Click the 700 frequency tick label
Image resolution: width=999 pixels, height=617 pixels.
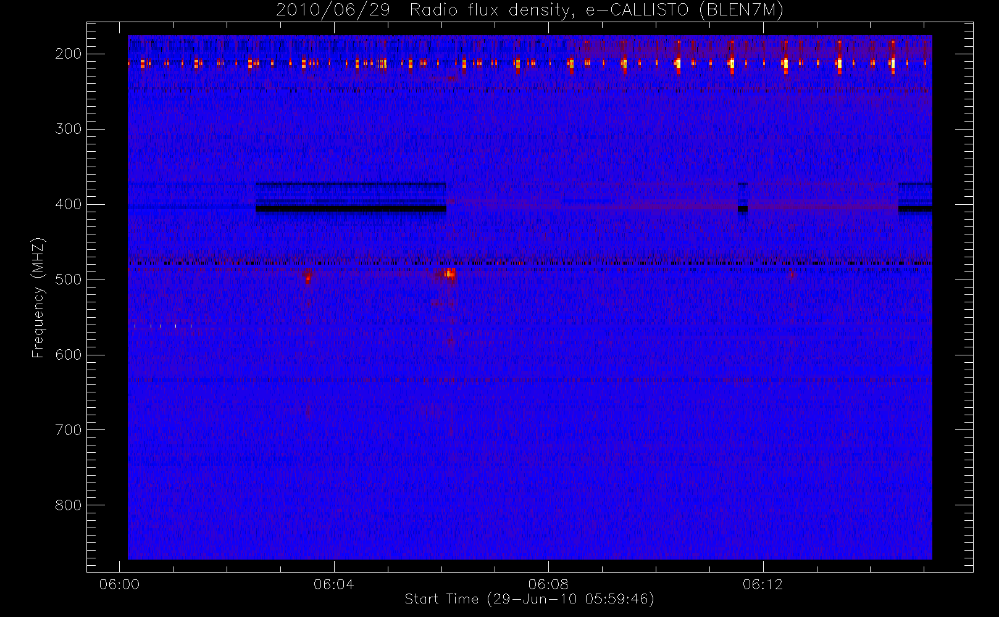(x=69, y=430)
